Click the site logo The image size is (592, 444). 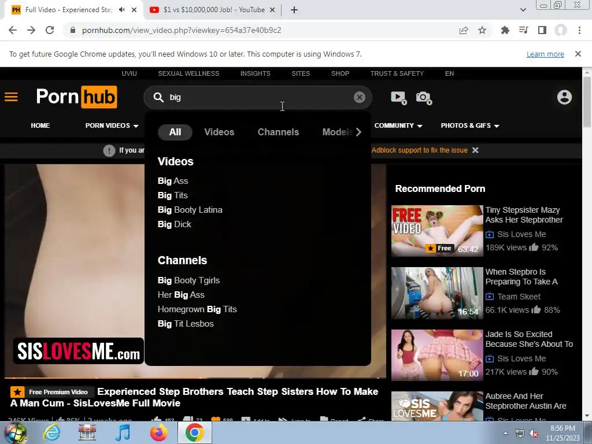point(77,97)
